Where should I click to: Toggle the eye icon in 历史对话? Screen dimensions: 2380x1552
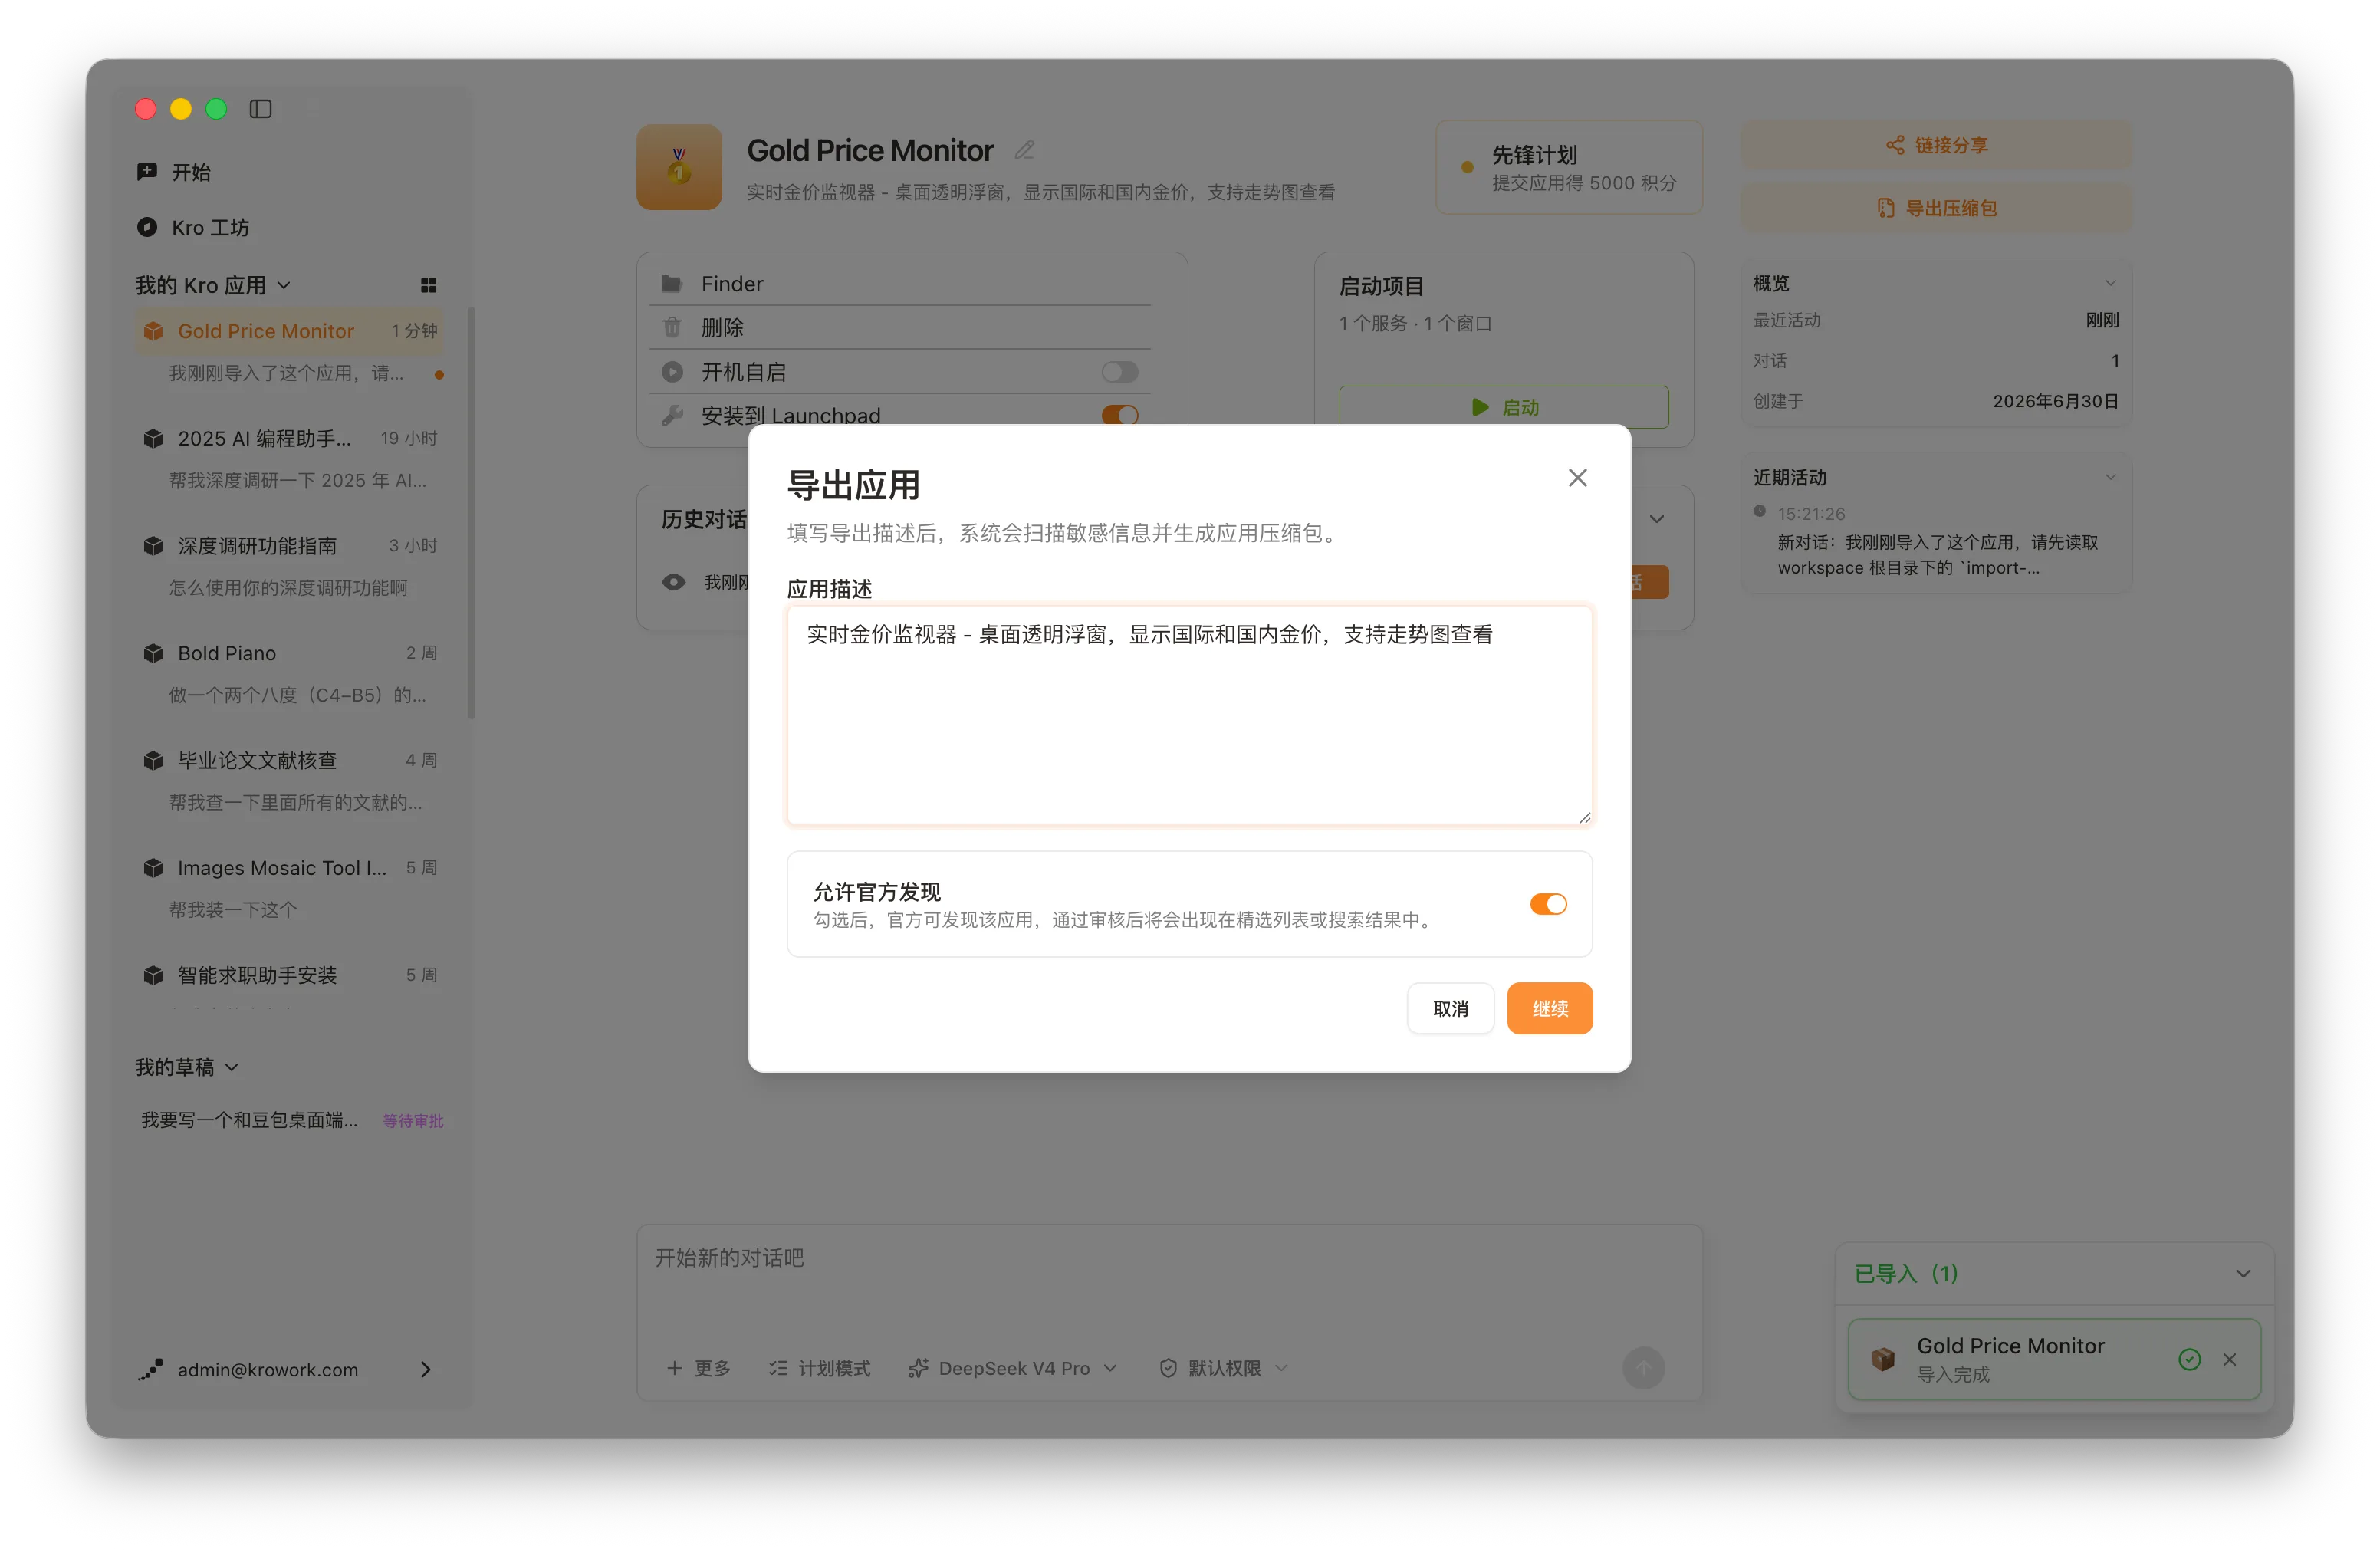(674, 582)
